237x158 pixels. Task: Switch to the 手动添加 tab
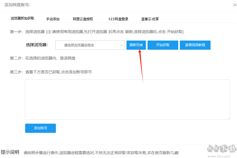tap(53, 19)
